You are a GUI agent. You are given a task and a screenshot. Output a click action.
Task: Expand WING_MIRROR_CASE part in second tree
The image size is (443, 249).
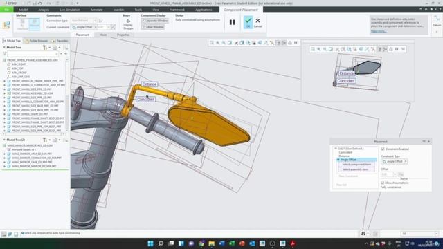pyautogui.click(x=5, y=162)
